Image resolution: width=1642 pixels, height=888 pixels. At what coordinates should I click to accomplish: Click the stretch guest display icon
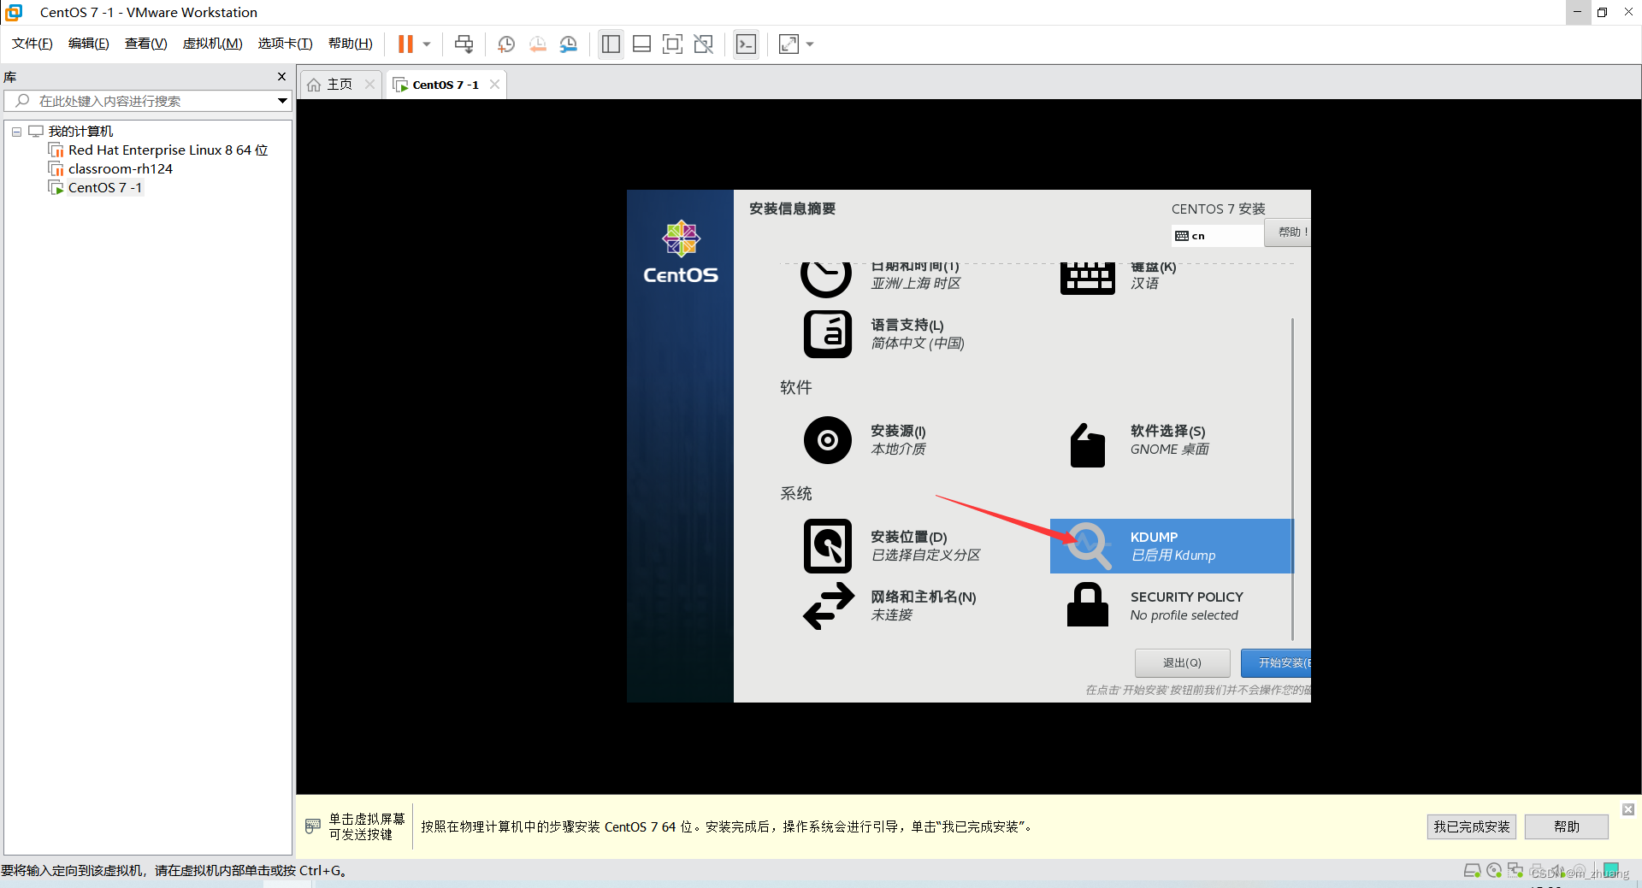789,44
